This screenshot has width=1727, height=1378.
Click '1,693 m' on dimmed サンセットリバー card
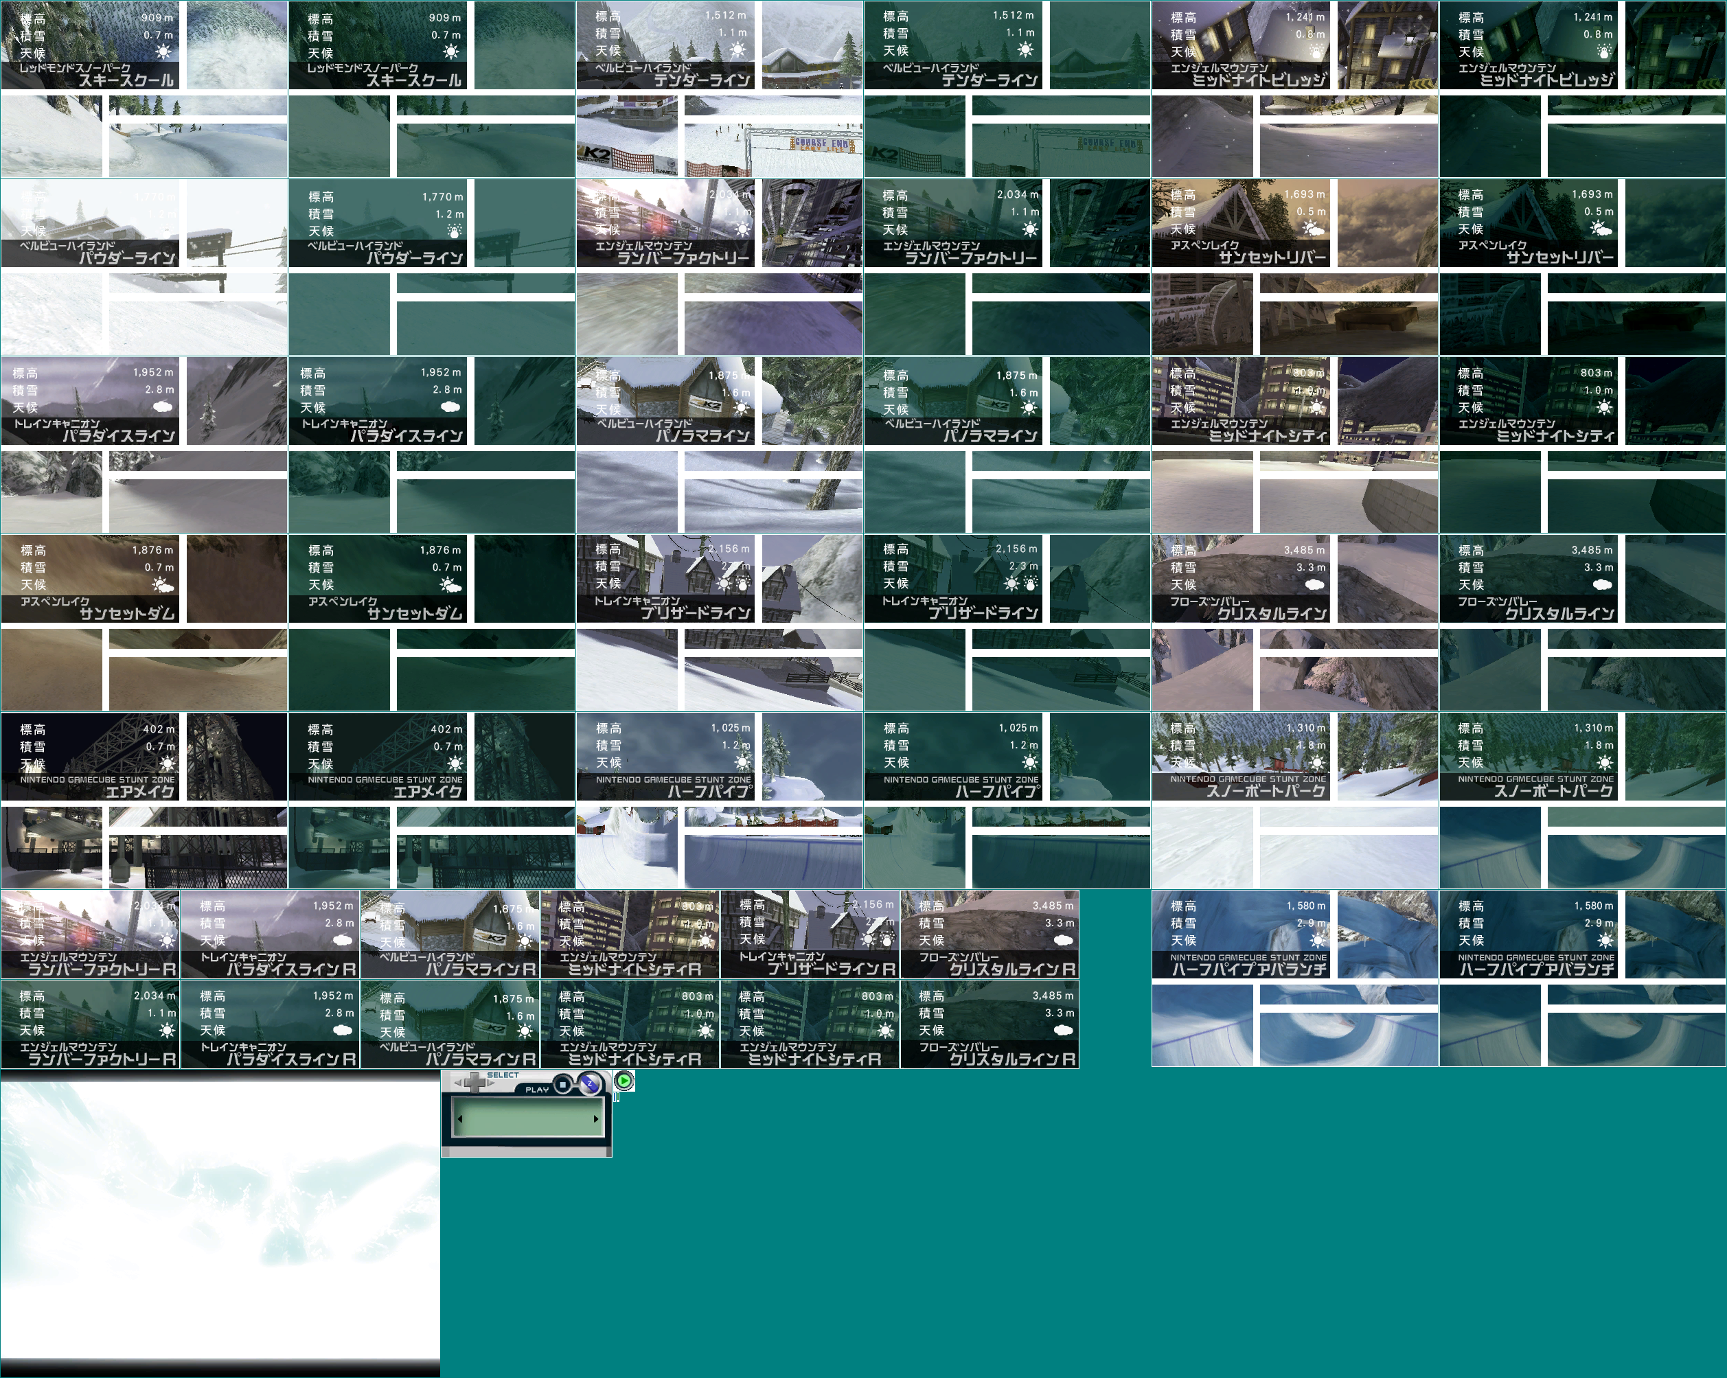point(1592,194)
